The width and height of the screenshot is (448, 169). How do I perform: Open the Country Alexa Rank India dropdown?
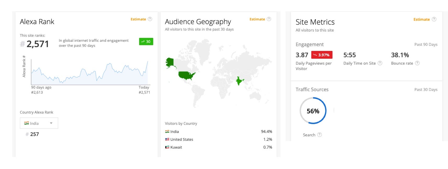coord(39,123)
